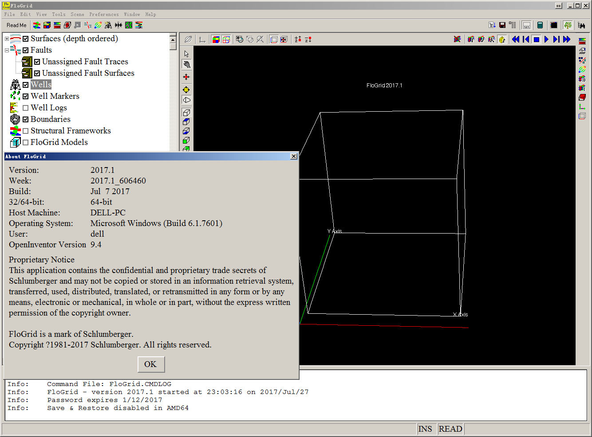Step to previous frame button
Viewport: 592px width, 437px height.
point(526,39)
